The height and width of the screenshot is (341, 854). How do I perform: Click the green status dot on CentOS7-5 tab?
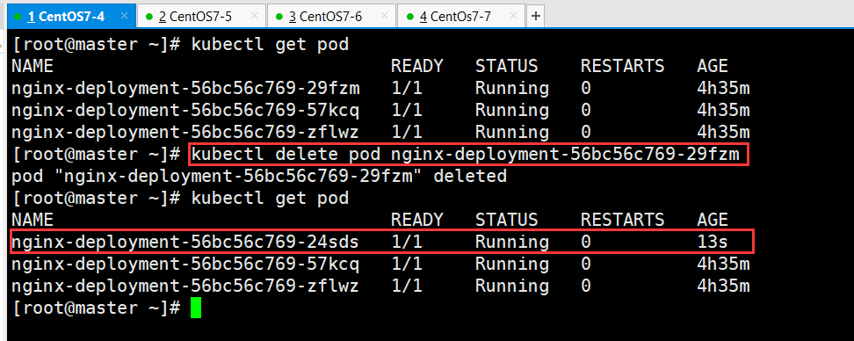click(148, 17)
